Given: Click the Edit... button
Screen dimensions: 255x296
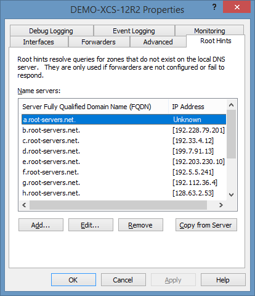Looking at the screenshot, I should [91, 225].
